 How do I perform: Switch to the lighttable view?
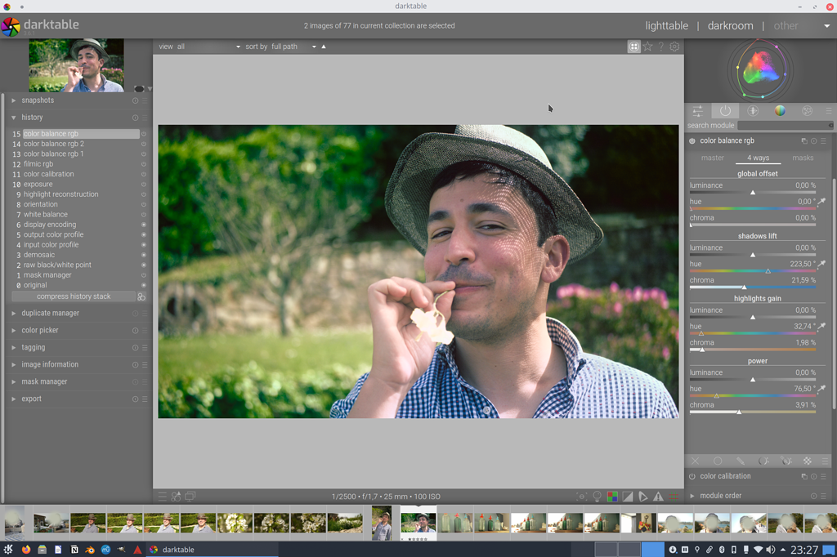(666, 25)
